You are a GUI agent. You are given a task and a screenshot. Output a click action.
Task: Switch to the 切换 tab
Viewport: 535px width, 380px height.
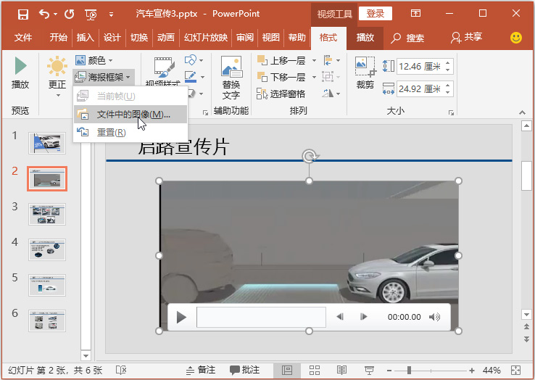coord(139,37)
